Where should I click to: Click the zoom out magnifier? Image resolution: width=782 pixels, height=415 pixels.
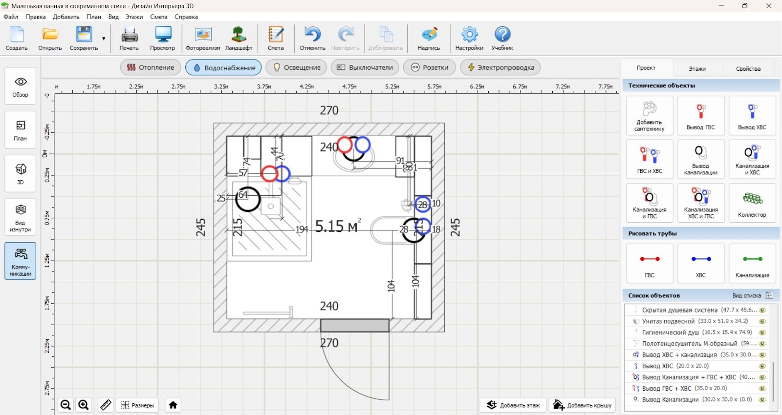click(x=65, y=405)
